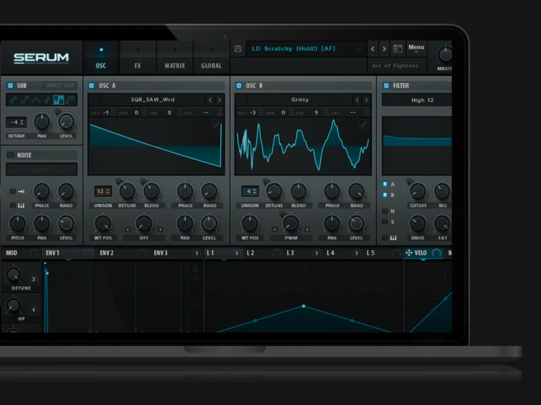Click the right warp-mode arrow beside PWM
The height and width of the screenshot is (405, 541).
(307, 229)
